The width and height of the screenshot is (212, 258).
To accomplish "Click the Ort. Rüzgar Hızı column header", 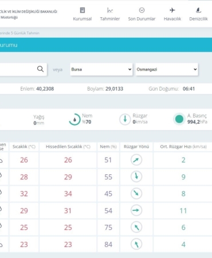I will point(183,147).
